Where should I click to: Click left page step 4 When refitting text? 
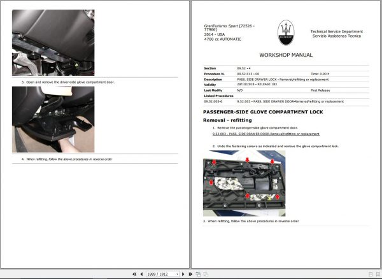click(67, 159)
